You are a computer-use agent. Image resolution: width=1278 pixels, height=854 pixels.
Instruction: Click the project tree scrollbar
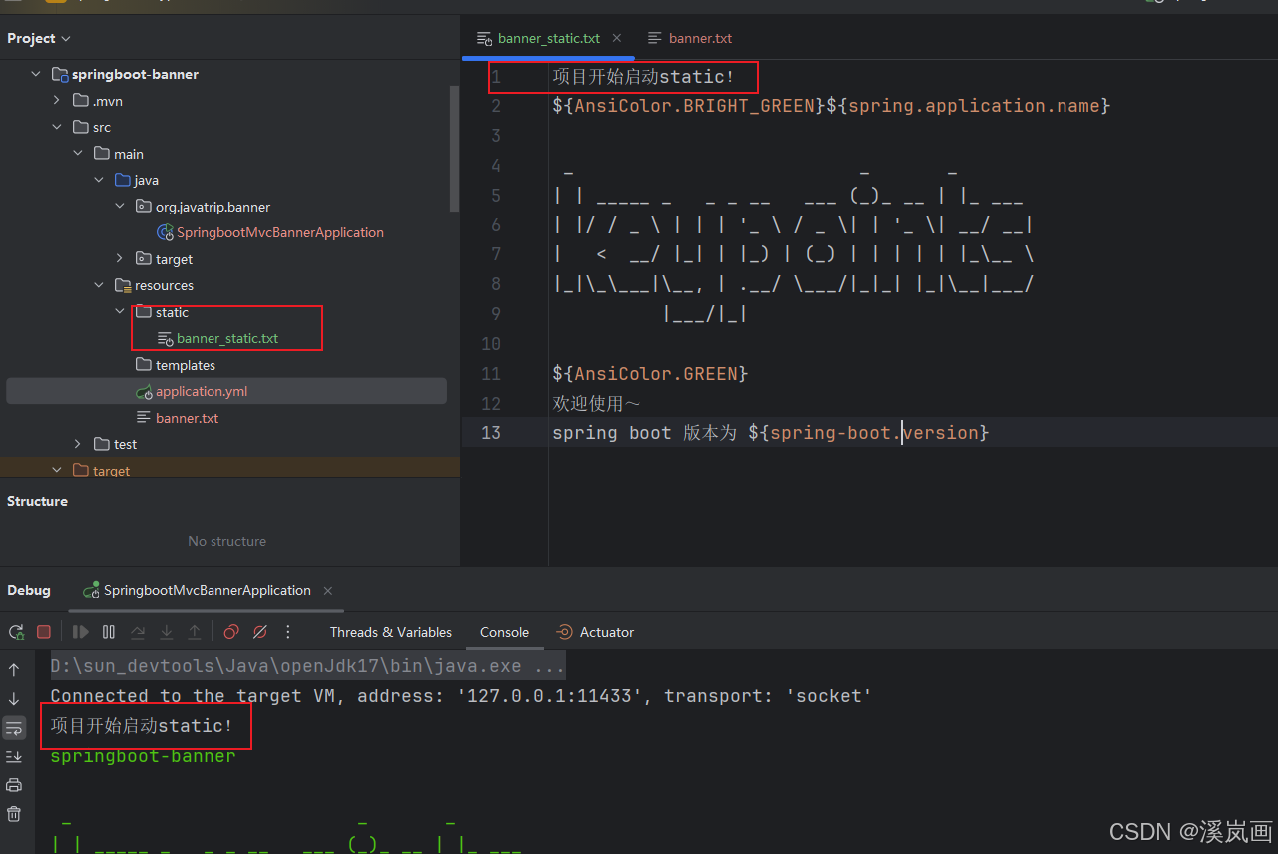click(455, 148)
